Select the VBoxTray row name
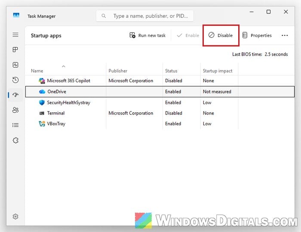 pyautogui.click(x=56, y=124)
